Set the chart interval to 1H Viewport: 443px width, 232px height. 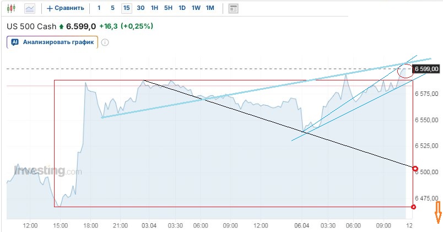click(154, 8)
